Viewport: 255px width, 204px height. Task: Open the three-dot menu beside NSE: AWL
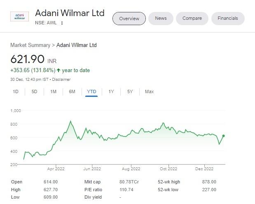coord(62,23)
